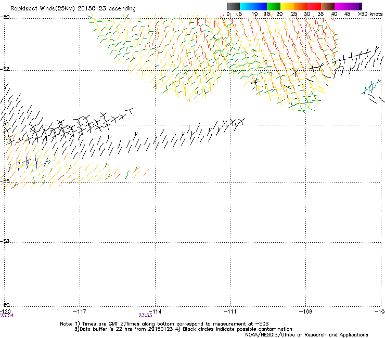Click the '-56' latitude label
Image resolution: width=385 pixels, height=338 pixels.
click(5, 181)
